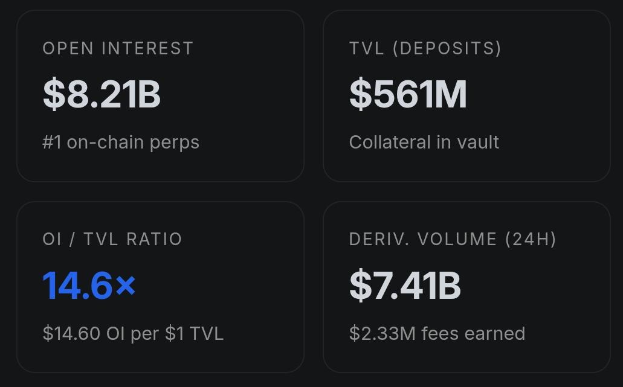Click the blue 14.6× ratio value

pyautogui.click(x=89, y=286)
